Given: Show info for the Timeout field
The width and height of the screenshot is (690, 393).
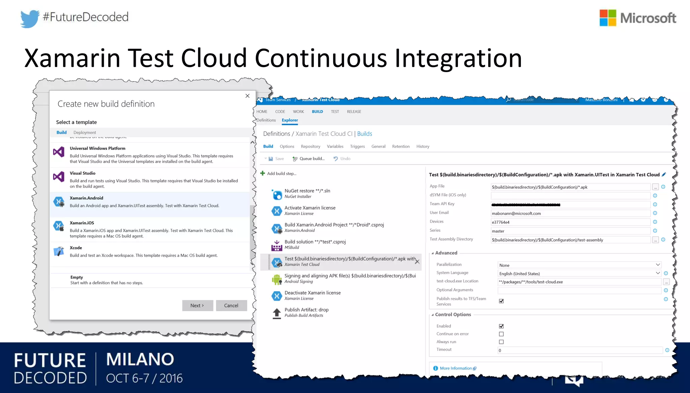Looking at the screenshot, I should pyautogui.click(x=667, y=350).
